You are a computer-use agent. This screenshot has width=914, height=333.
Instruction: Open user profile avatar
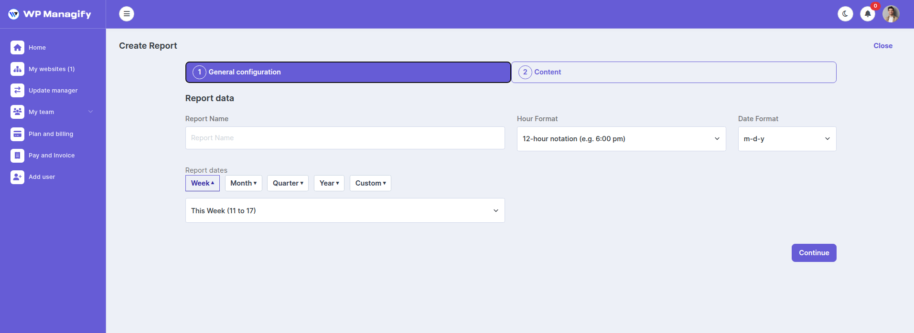(x=891, y=14)
